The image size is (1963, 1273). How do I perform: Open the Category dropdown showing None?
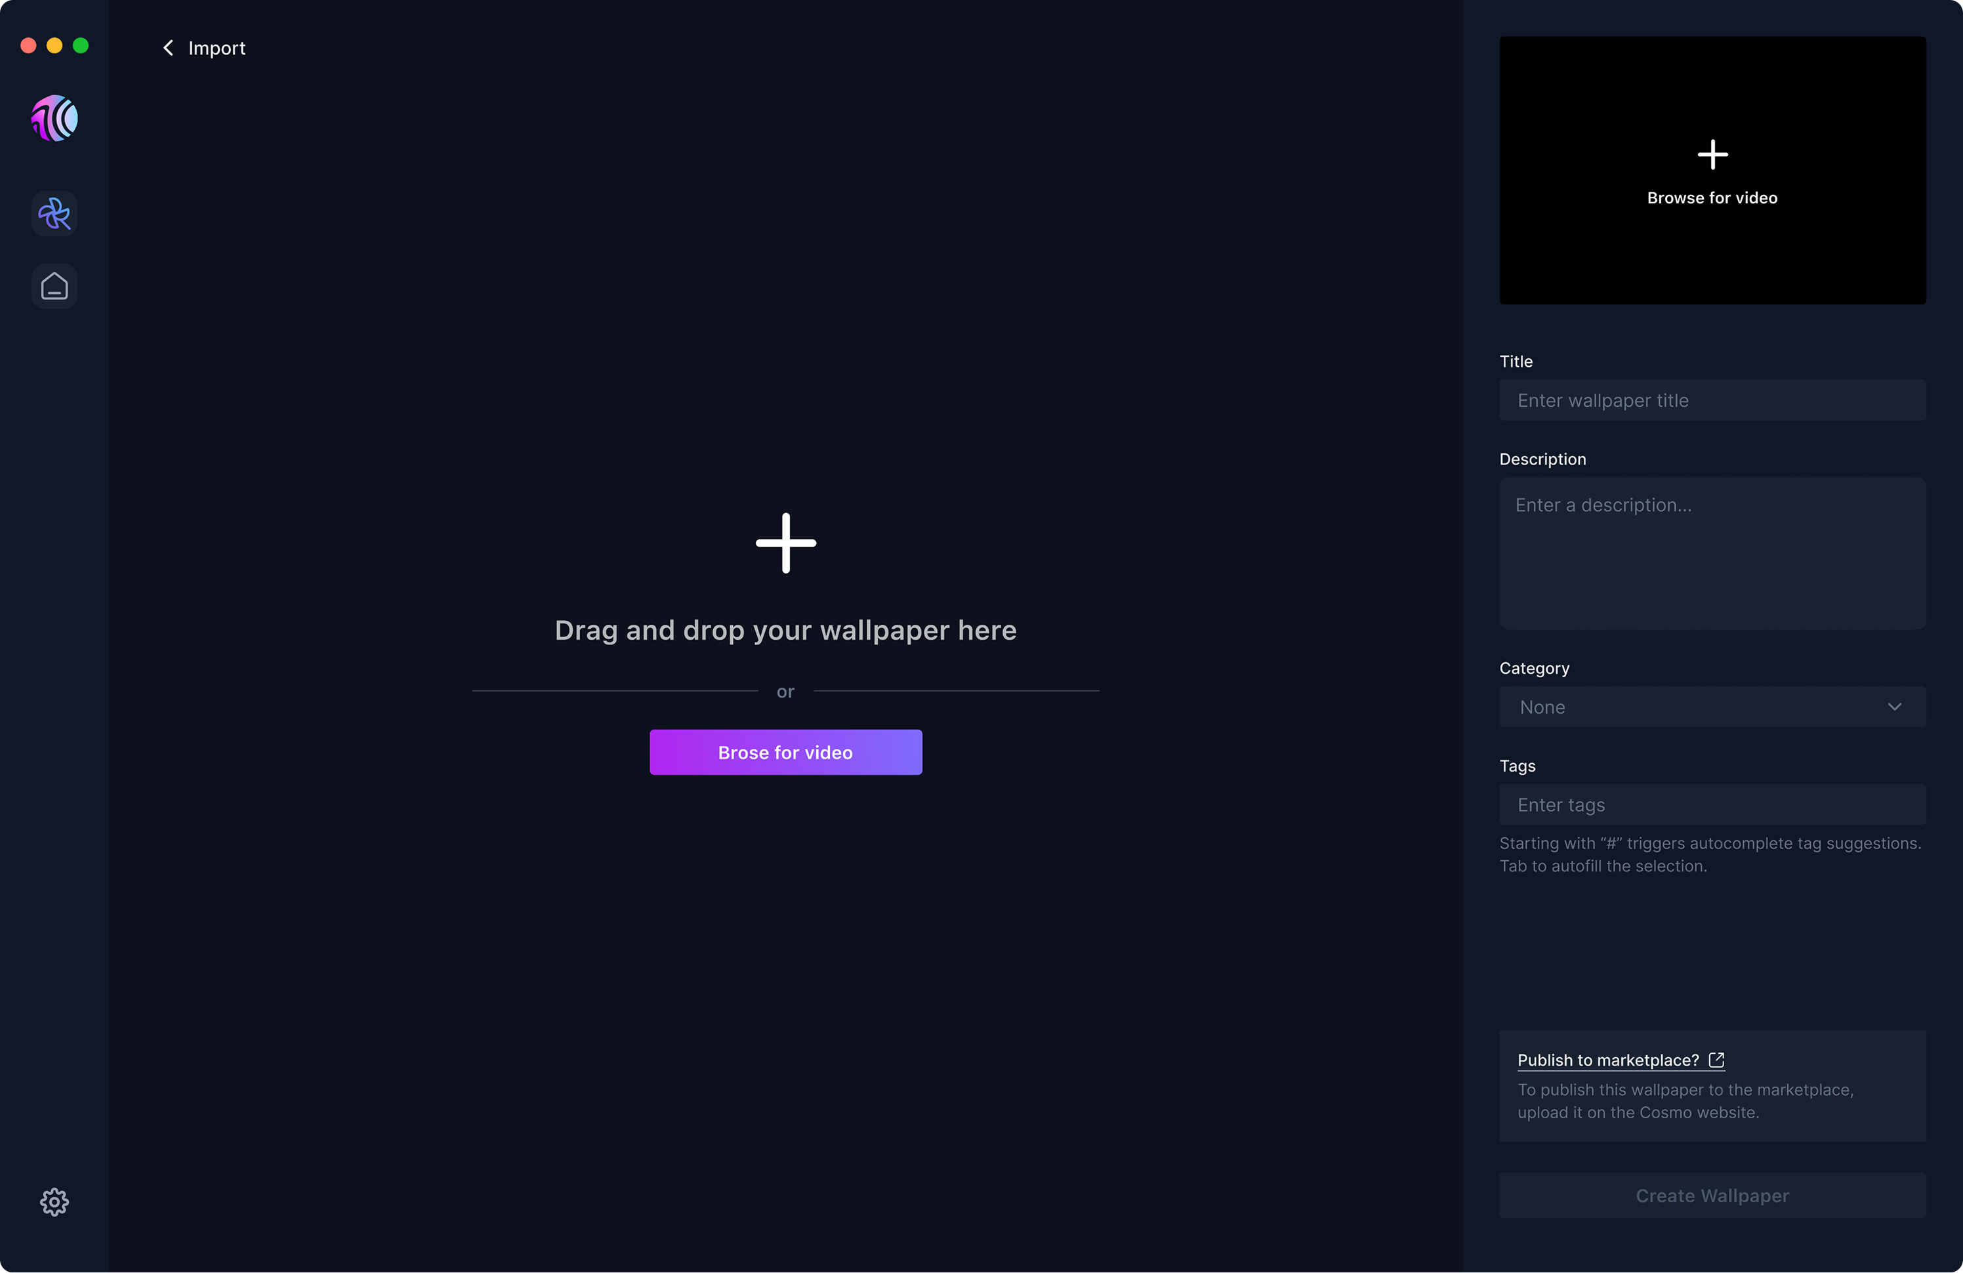1712,706
